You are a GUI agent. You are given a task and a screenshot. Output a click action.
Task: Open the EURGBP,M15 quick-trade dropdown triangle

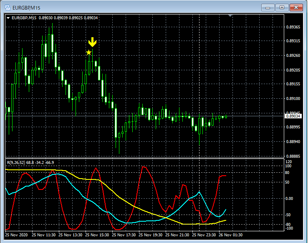tap(8, 18)
